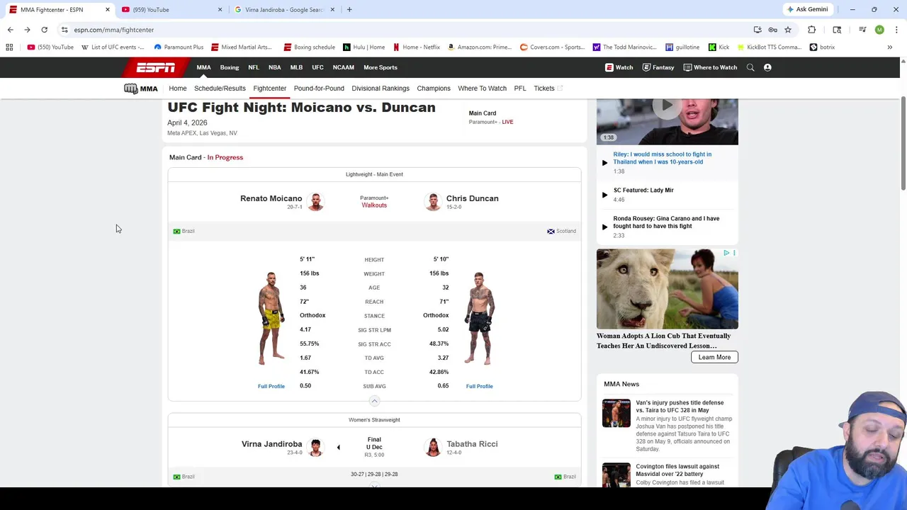Open the NBA menu
Viewport: 907px width, 510px height.
(x=274, y=67)
